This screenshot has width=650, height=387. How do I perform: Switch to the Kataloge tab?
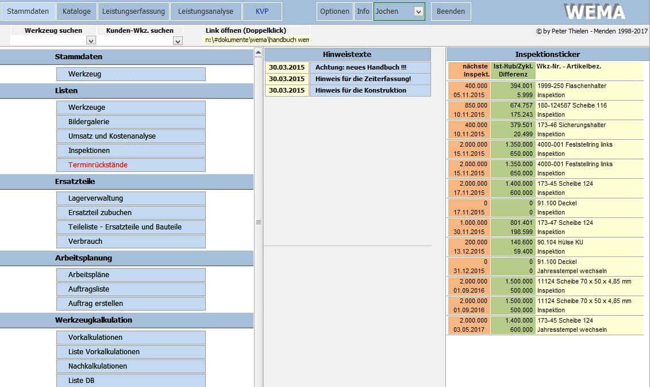[x=76, y=12]
